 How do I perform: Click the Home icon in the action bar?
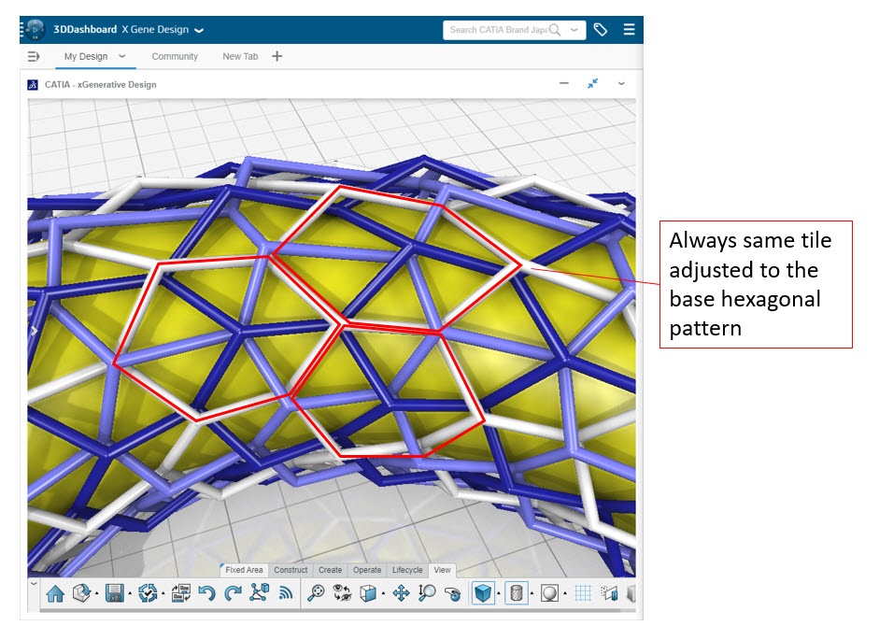(55, 593)
